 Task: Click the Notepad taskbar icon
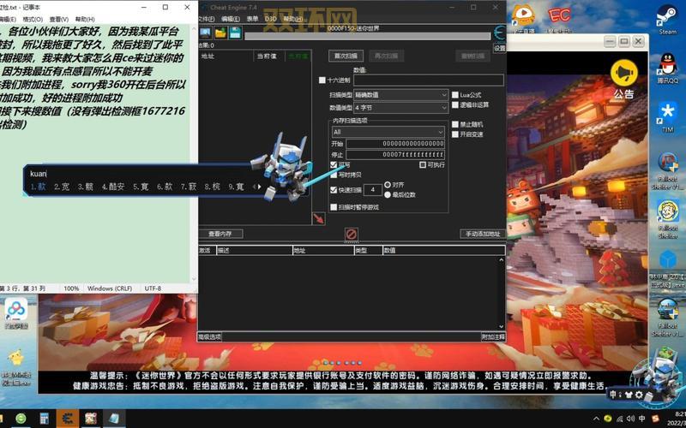(x=114, y=419)
